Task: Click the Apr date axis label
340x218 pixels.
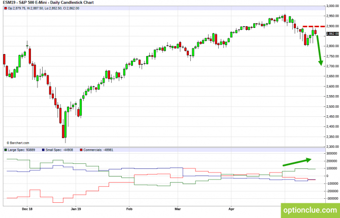Action: 231,209
